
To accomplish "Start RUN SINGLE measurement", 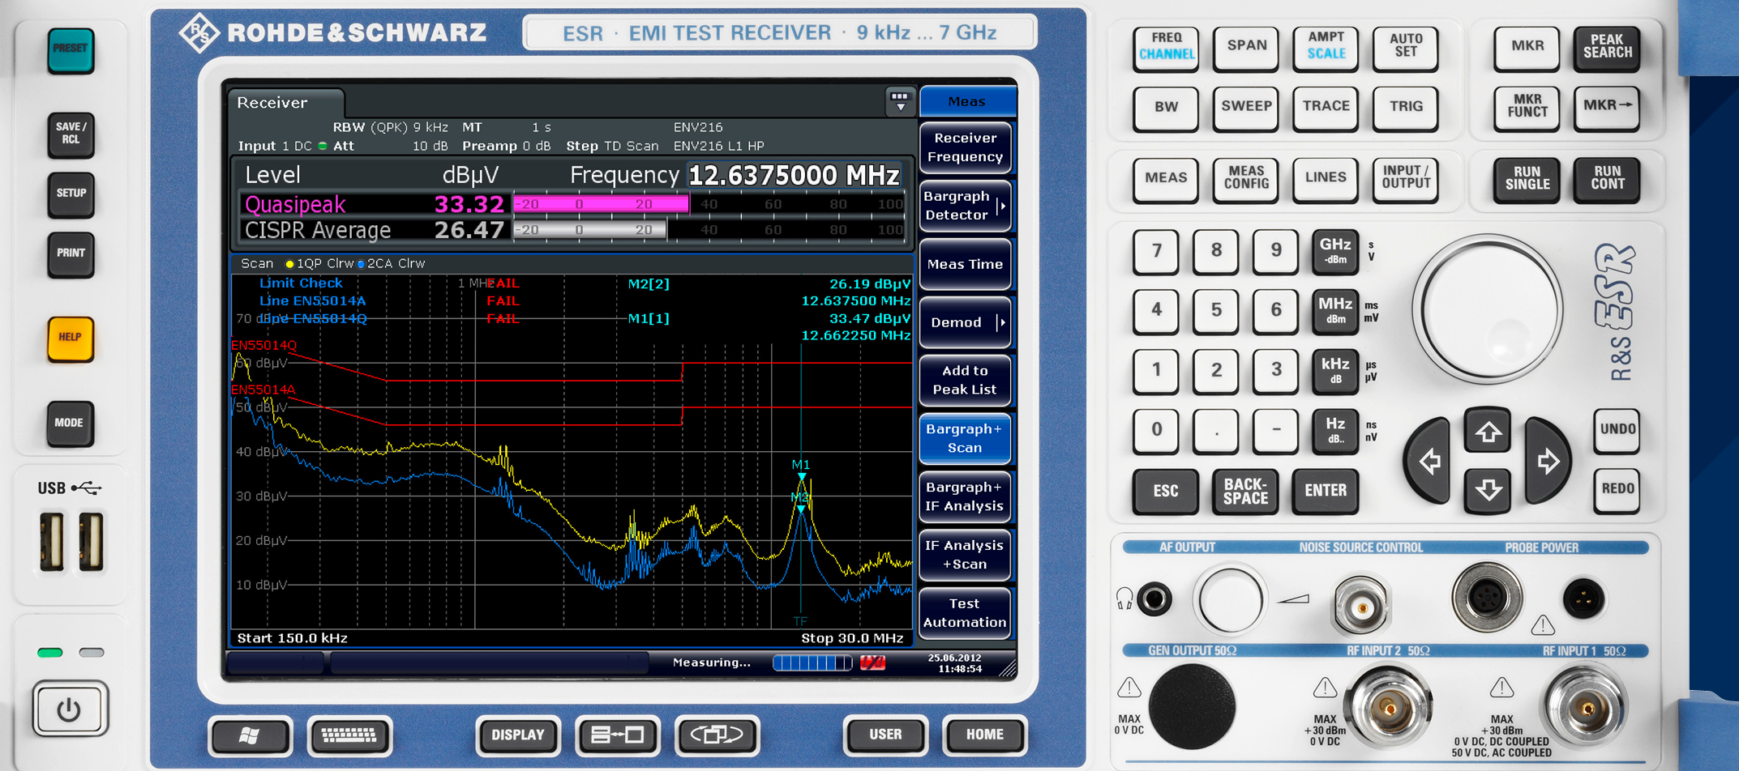I will point(1527,178).
